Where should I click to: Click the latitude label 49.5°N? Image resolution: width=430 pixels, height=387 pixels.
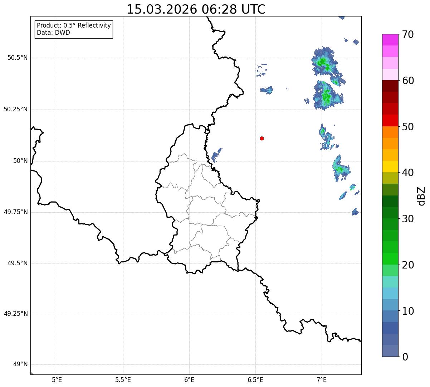click(x=18, y=263)
